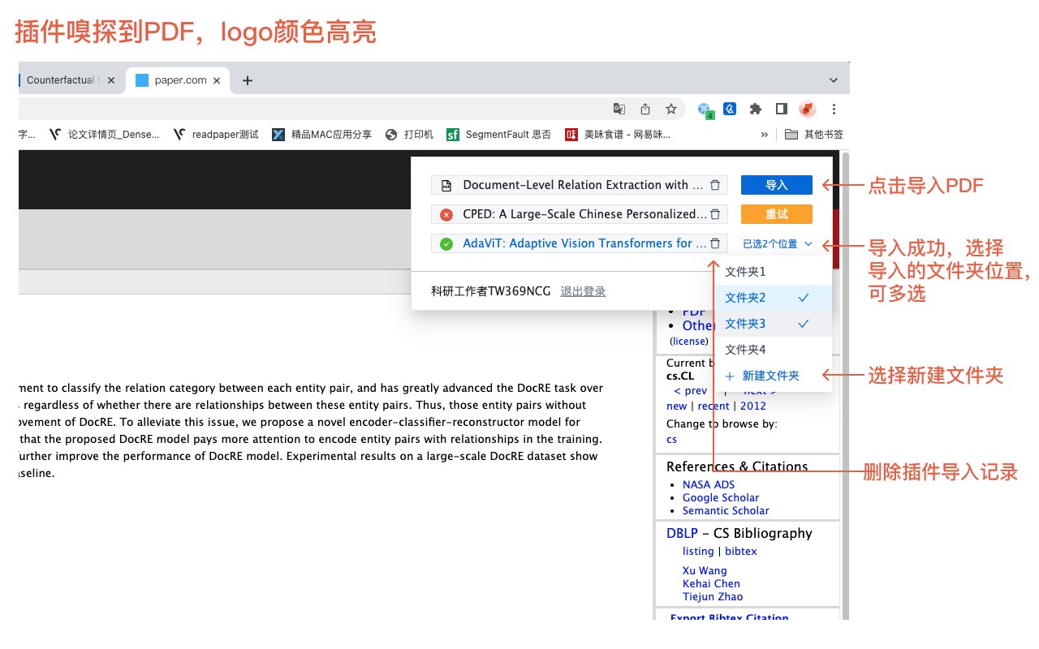Uncheck 文件夹2 in the folder list
This screenshot has width=1039, height=649.
coord(774,298)
